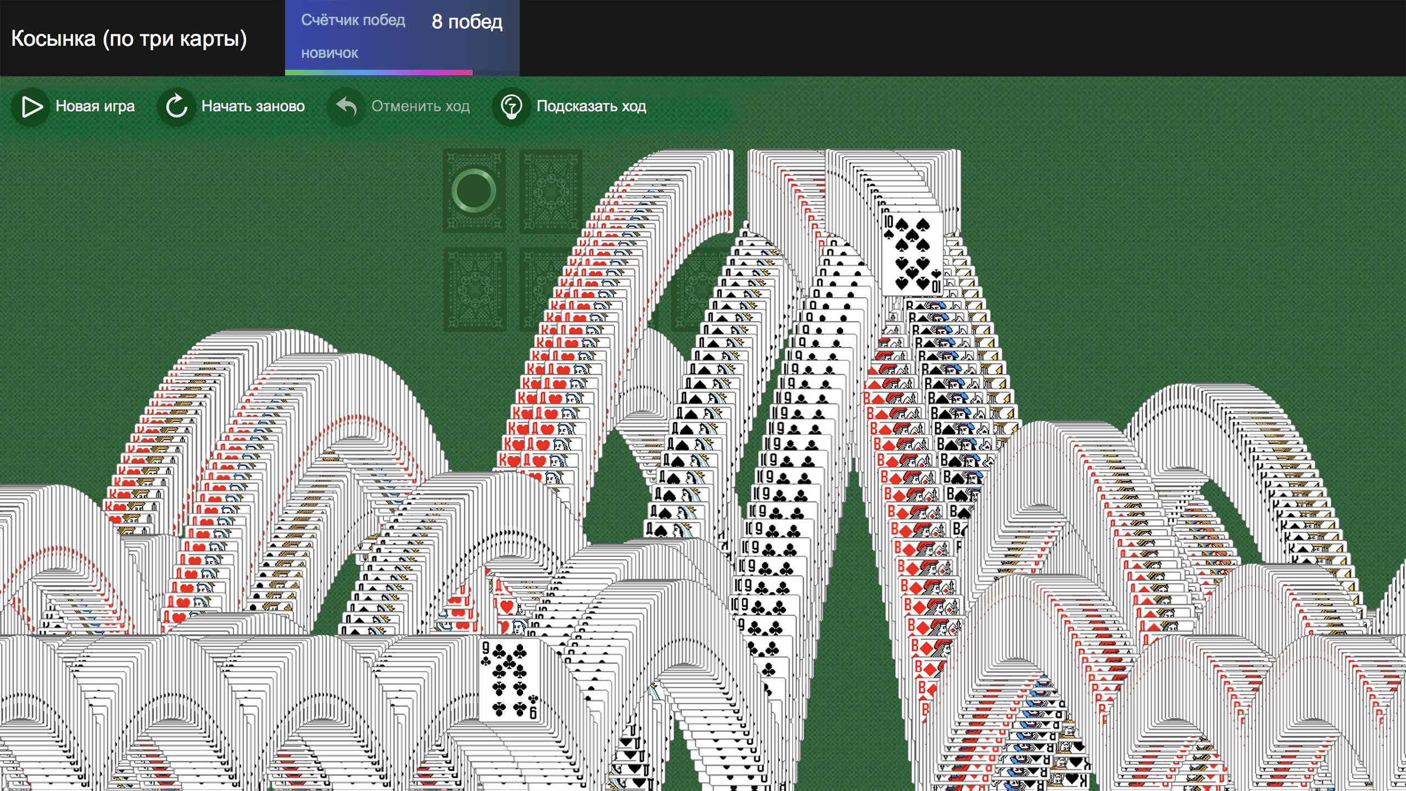The image size is (1406, 791).
Task: Open the новичок difficulty label
Action: point(330,53)
